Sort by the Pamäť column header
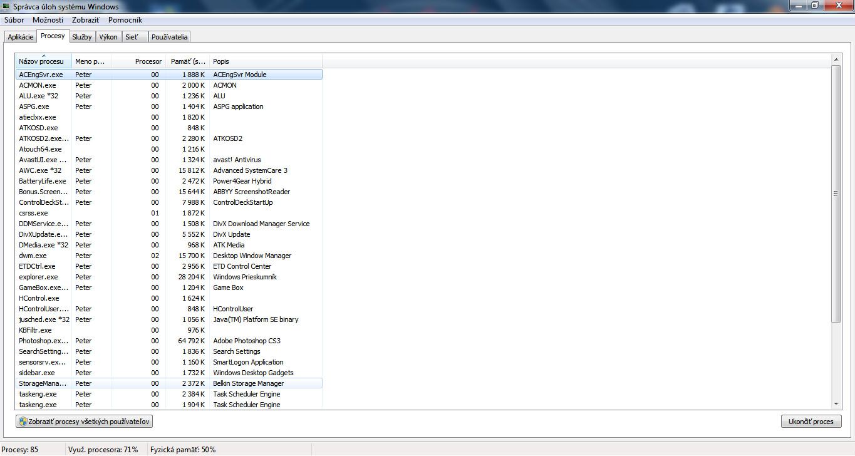 [188, 61]
